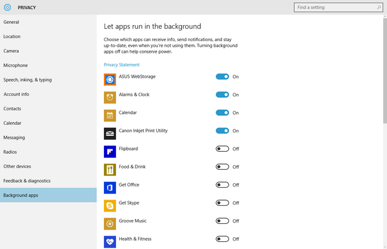
Task: Go to Radios settings
Action: point(48,152)
